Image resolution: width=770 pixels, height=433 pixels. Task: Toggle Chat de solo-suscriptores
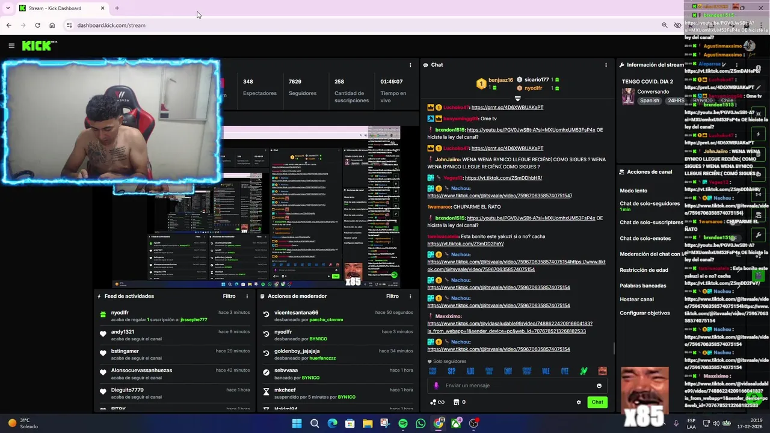[651, 223]
